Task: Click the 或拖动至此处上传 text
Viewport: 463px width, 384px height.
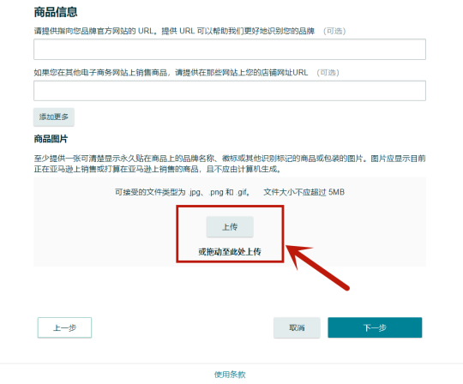Action: click(x=230, y=252)
